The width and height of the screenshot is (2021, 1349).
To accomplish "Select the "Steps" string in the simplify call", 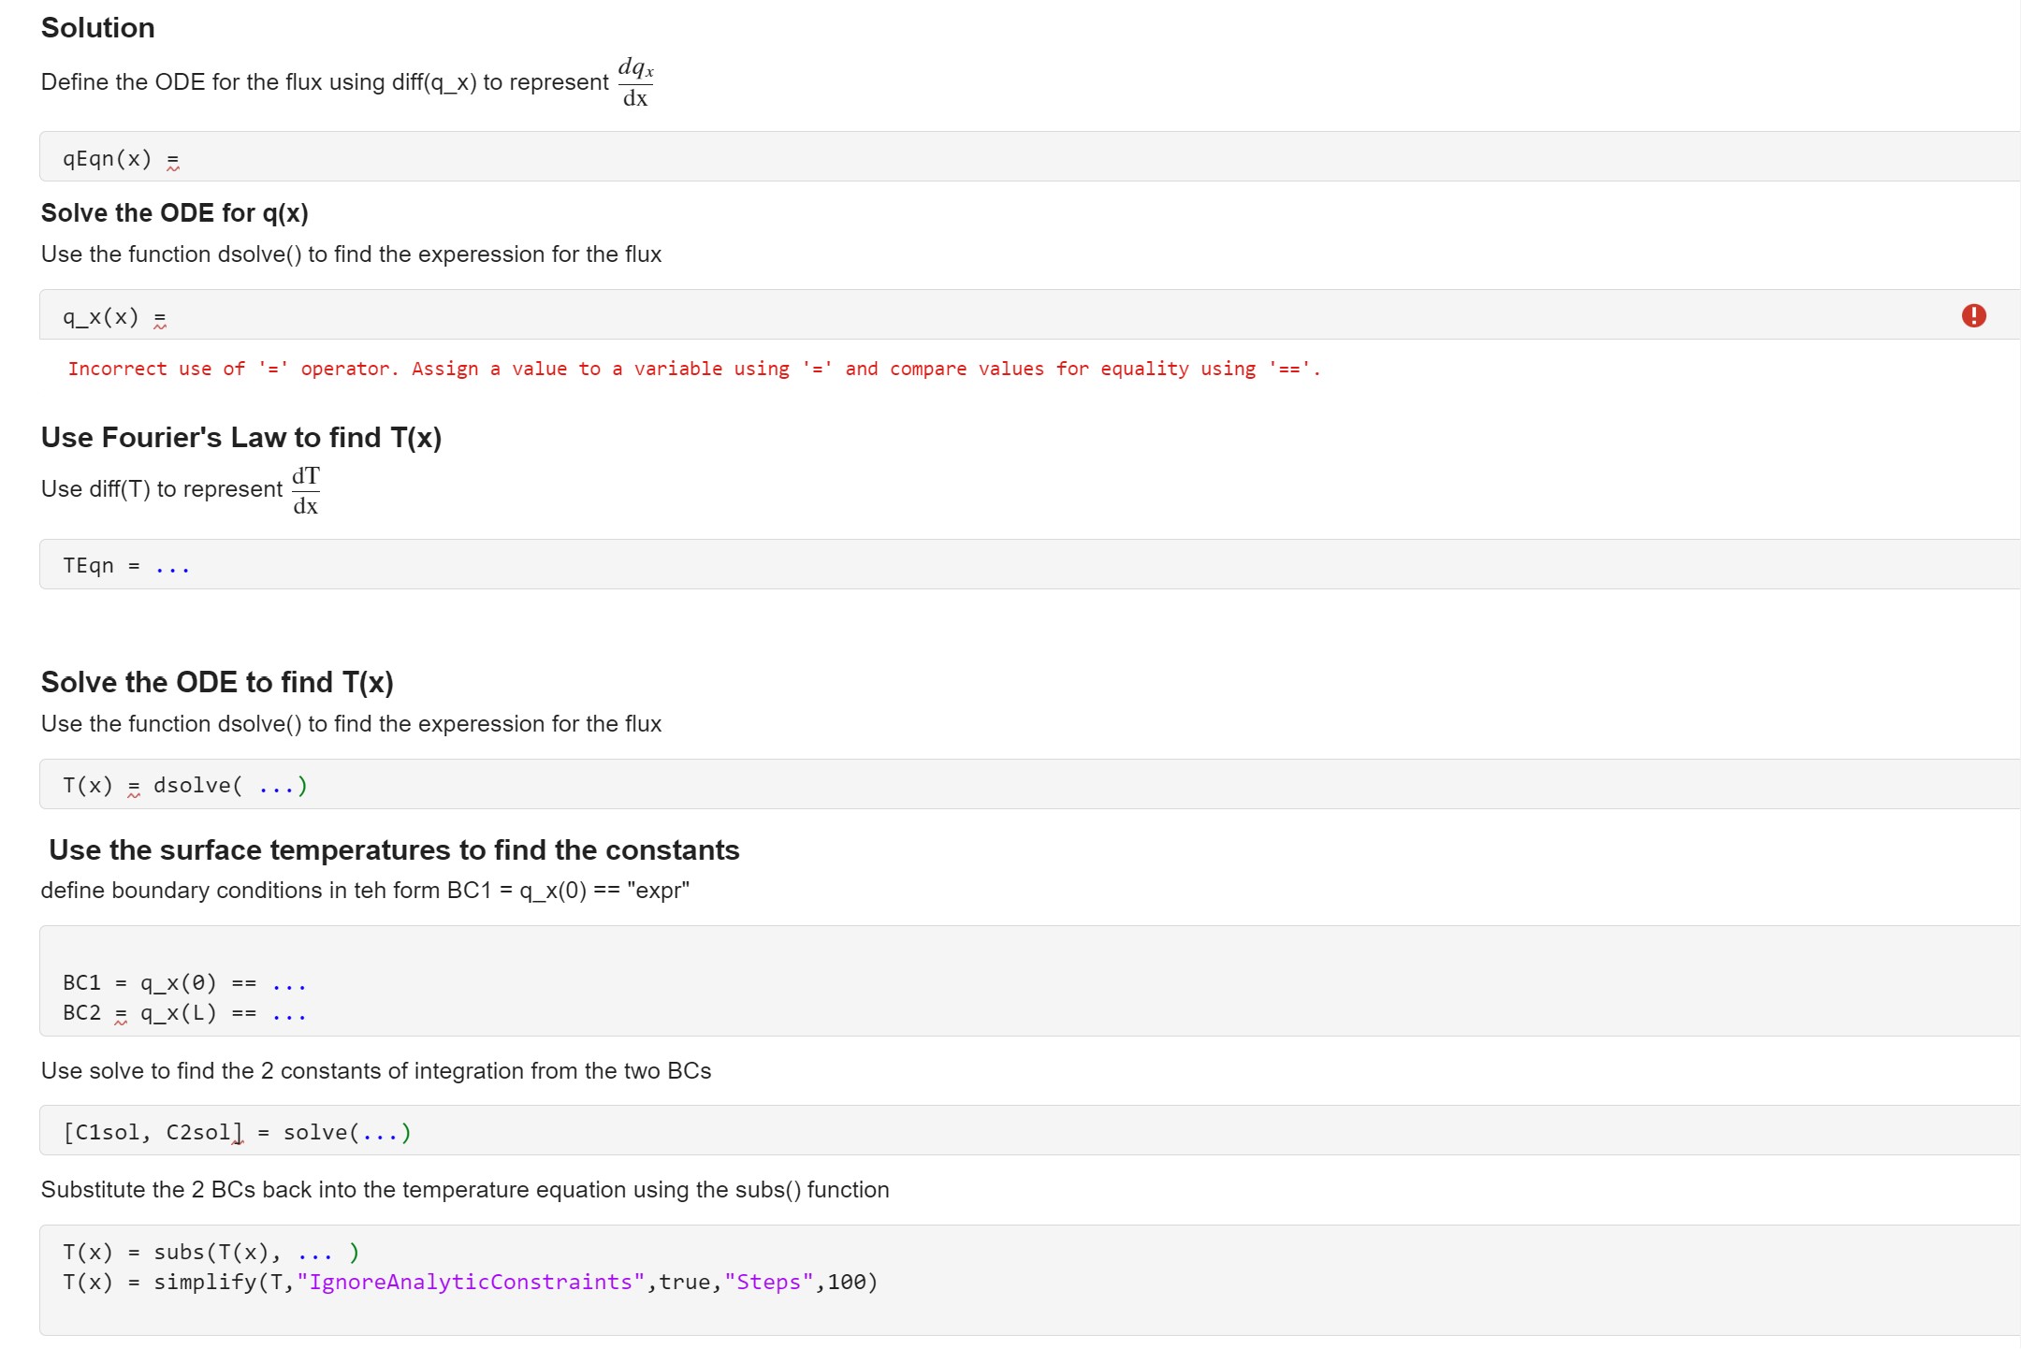I will 769,1283.
